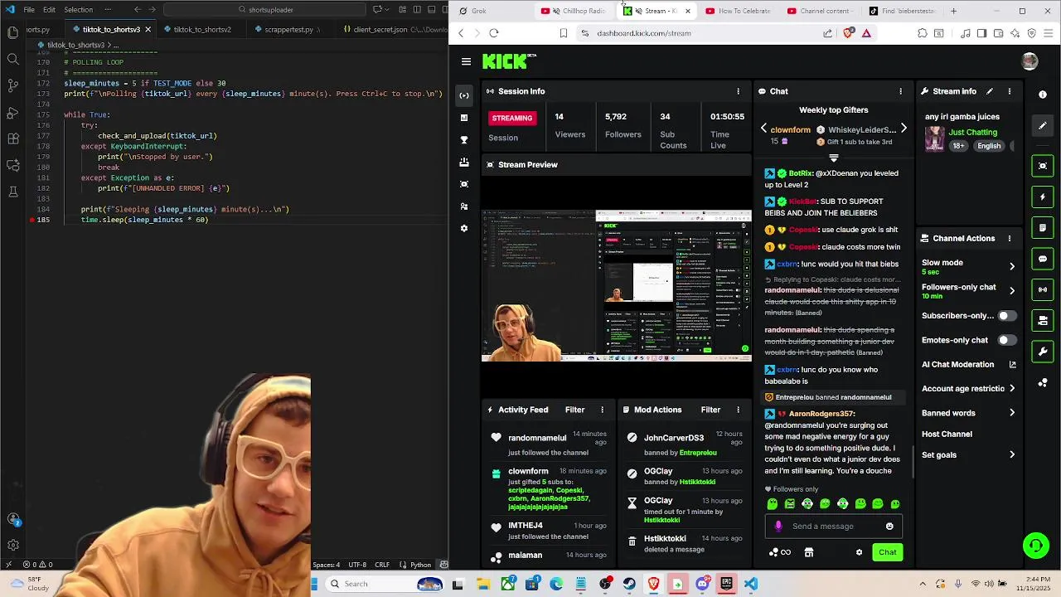Show previous weekly top gifter
The width and height of the screenshot is (1061, 597).
pyautogui.click(x=763, y=129)
